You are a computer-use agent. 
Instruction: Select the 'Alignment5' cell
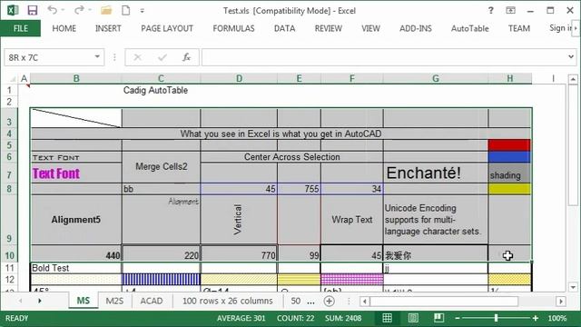click(x=76, y=220)
